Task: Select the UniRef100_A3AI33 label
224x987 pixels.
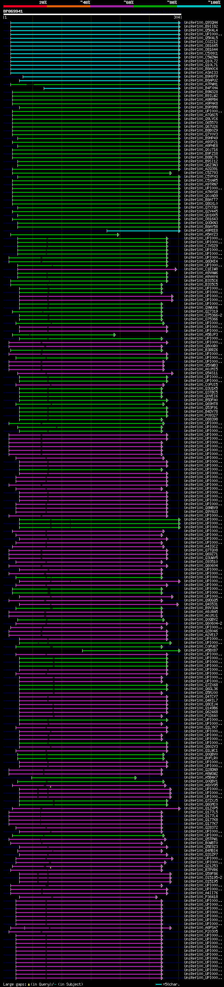Action: [x=201, y=72]
